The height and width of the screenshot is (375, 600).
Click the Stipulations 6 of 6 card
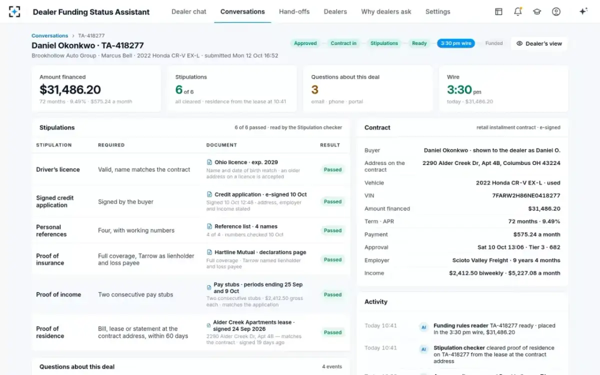[x=232, y=89]
